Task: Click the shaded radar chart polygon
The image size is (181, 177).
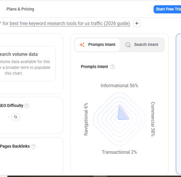Action: pyautogui.click(x=122, y=114)
